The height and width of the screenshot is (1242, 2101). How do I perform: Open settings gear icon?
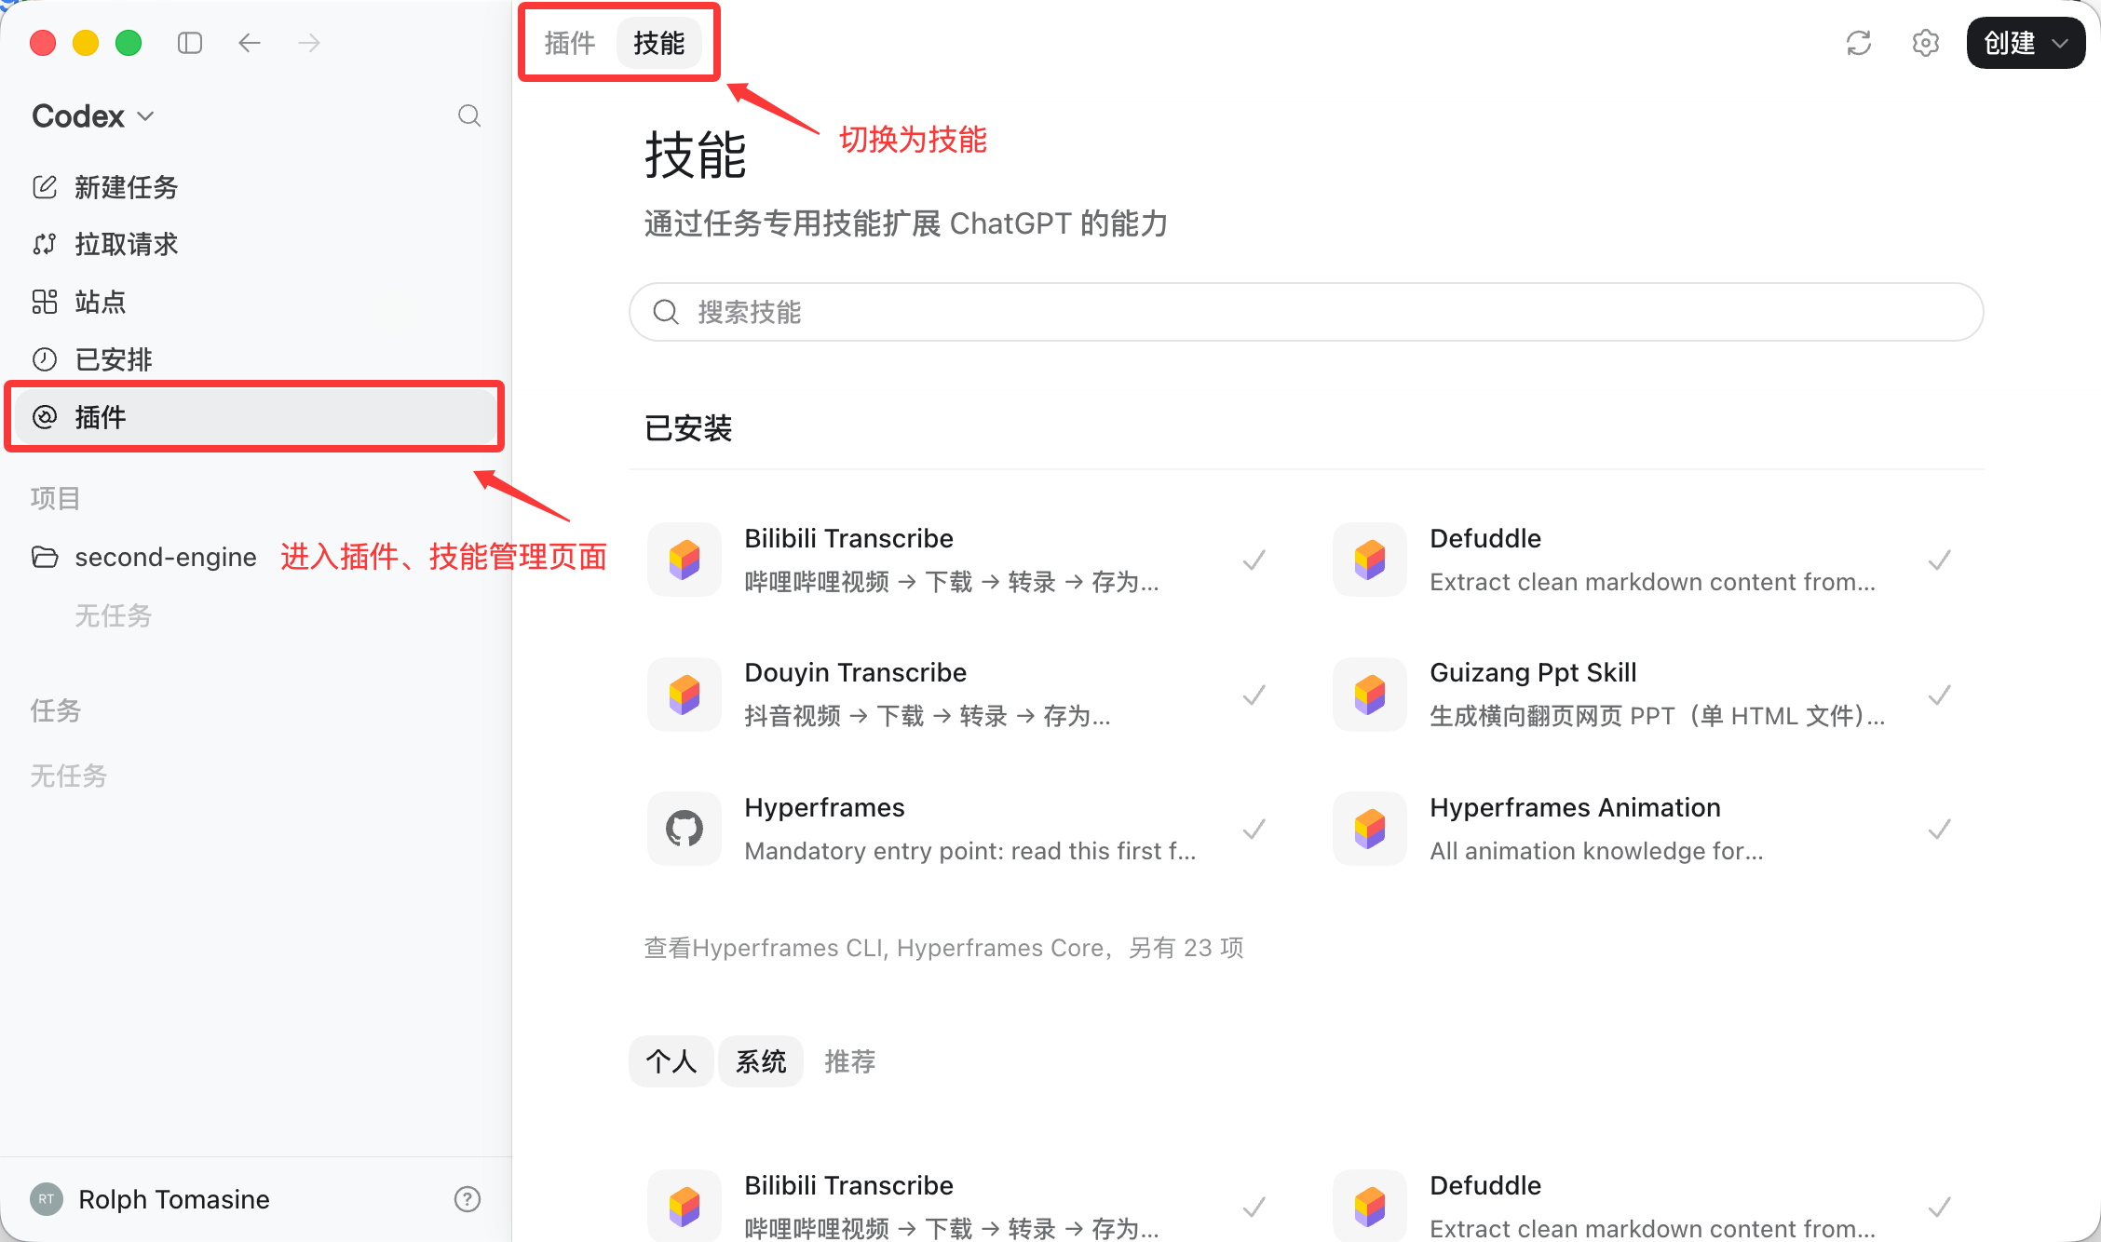(1925, 43)
